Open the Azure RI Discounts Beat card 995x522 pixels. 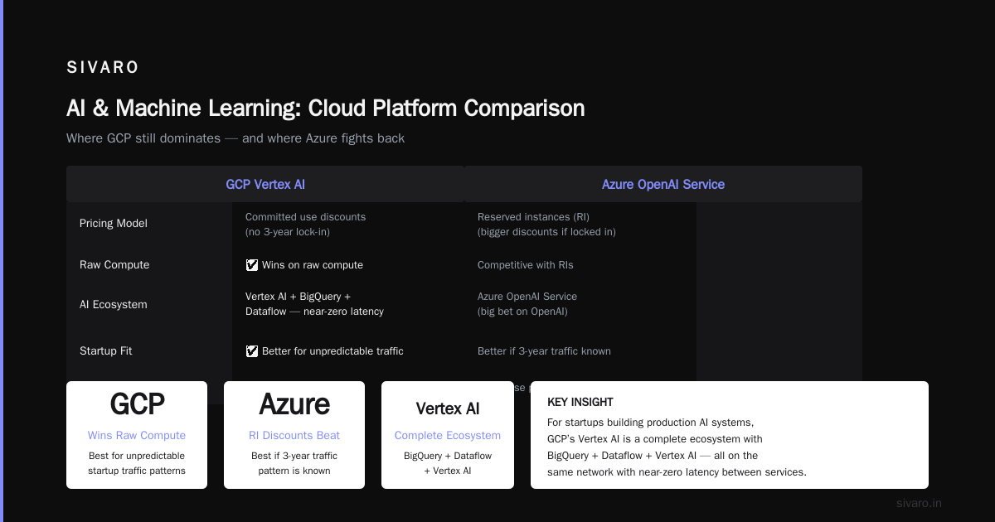coord(294,435)
